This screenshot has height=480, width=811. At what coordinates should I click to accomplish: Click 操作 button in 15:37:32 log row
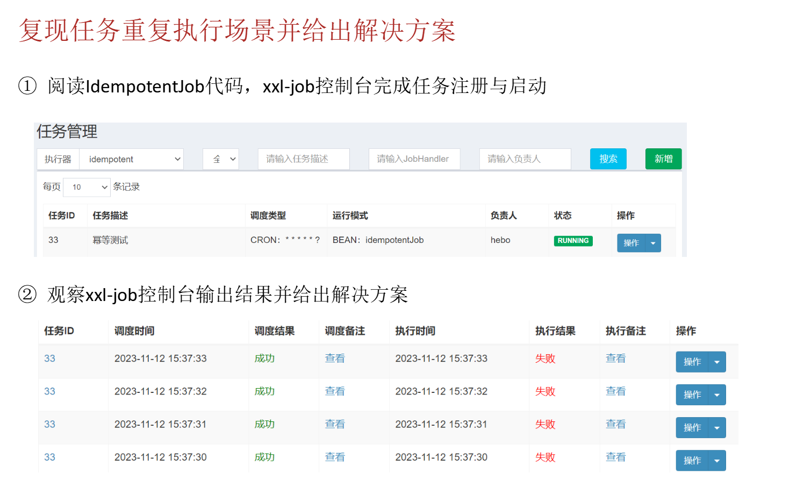[692, 395]
